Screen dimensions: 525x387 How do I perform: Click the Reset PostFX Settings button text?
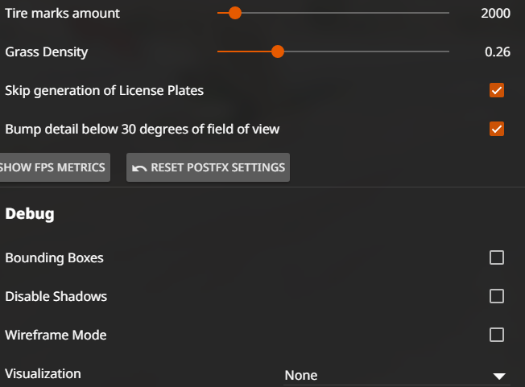click(217, 167)
